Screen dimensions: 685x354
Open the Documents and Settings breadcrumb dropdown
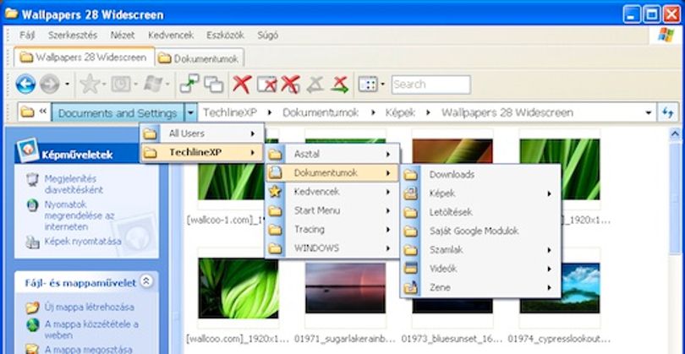point(190,112)
